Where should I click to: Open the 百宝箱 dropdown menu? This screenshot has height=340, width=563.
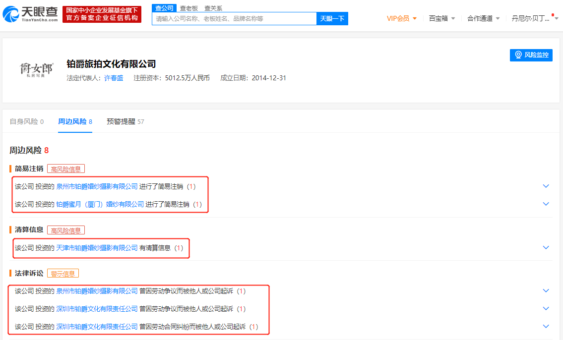point(442,18)
